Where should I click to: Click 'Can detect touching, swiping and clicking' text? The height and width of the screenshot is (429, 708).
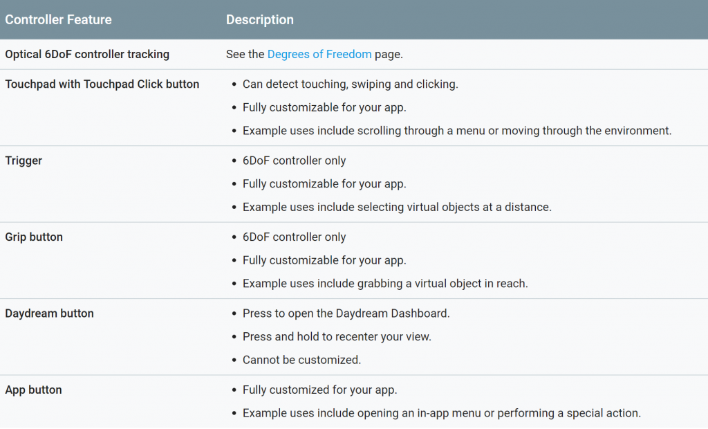(351, 84)
